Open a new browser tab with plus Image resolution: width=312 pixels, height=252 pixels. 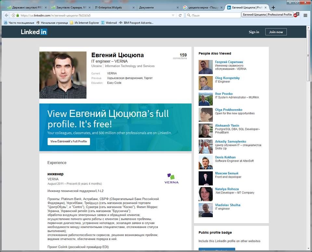click(x=273, y=7)
